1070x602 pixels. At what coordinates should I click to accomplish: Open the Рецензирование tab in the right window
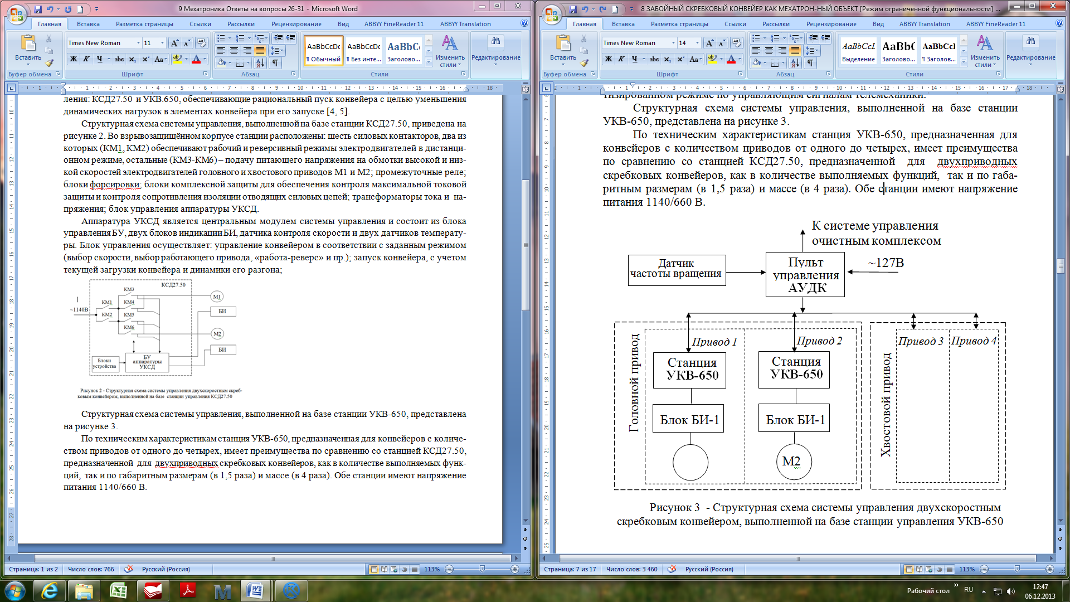[831, 24]
